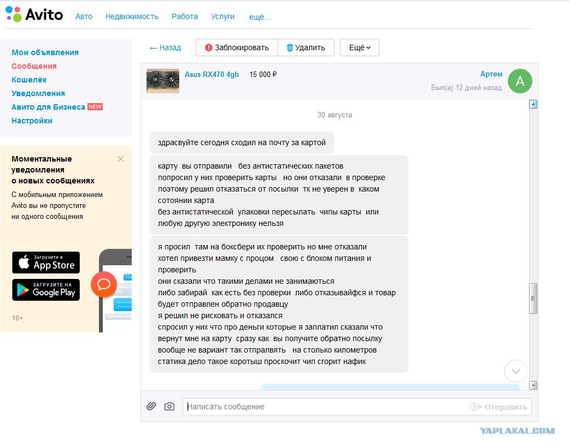Viewport: 569px width, 447px height.
Task: Open Артем's profile name
Action: pyautogui.click(x=491, y=74)
